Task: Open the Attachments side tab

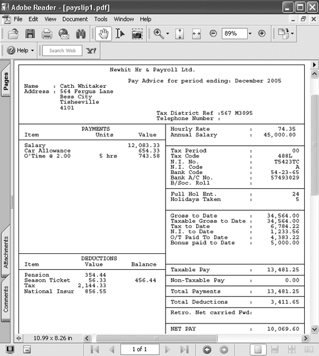Action: 6,252
